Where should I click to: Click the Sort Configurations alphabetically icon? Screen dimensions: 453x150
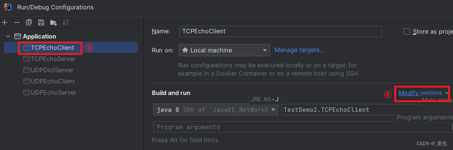[65, 22]
